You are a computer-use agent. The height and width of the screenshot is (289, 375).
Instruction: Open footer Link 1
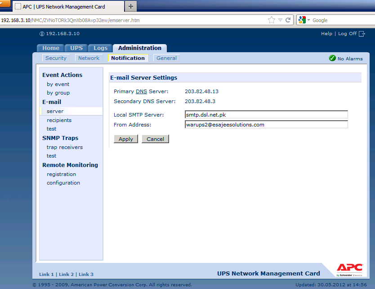(46, 275)
